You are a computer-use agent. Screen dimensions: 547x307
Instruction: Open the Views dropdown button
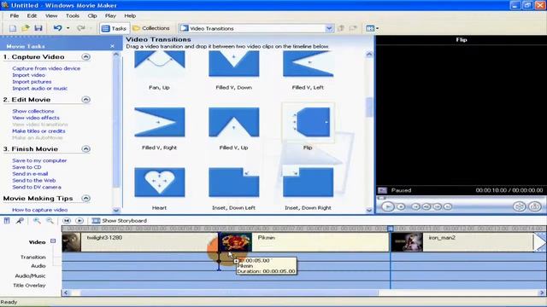tap(373, 28)
